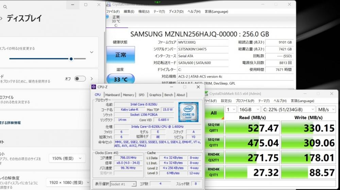Open the 1920 × 1080 resolution dropdown

click(x=68, y=183)
